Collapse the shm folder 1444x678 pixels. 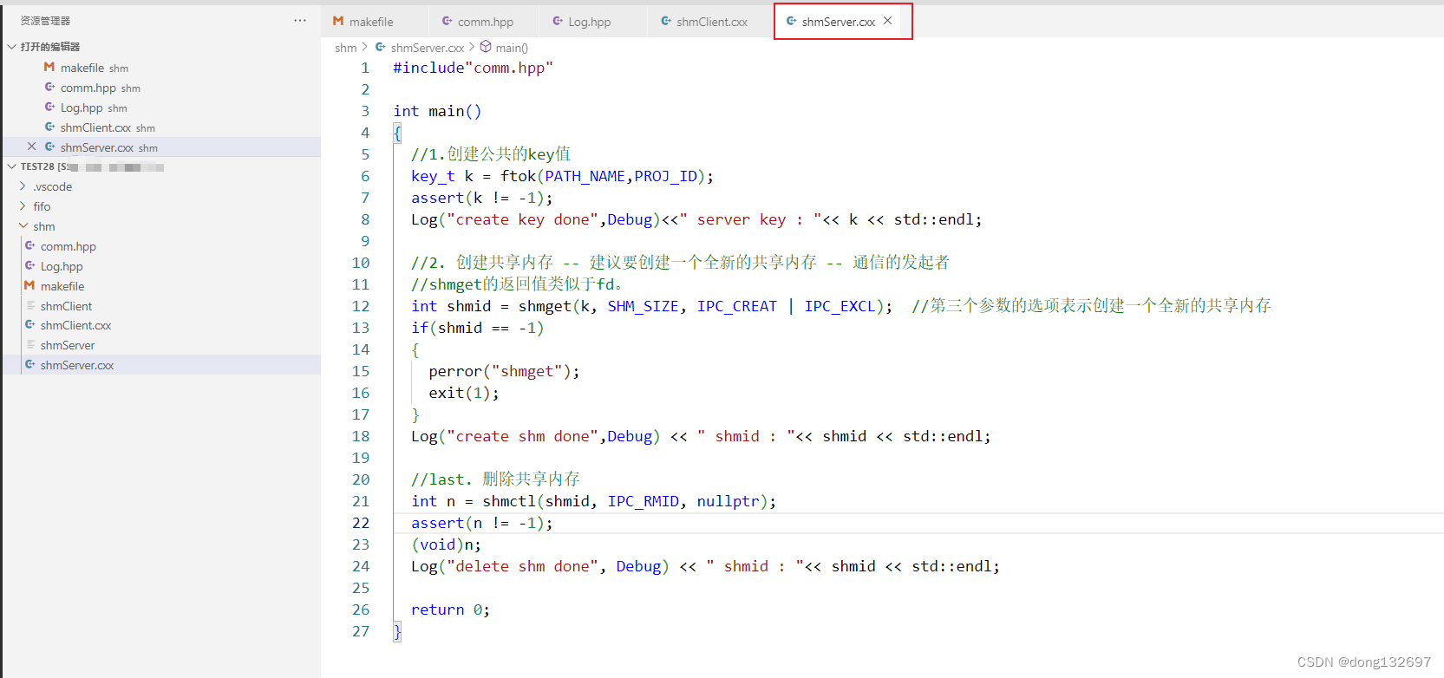tap(23, 226)
